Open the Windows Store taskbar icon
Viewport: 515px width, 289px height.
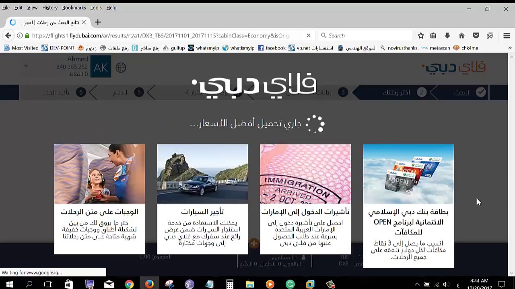click(x=69, y=285)
